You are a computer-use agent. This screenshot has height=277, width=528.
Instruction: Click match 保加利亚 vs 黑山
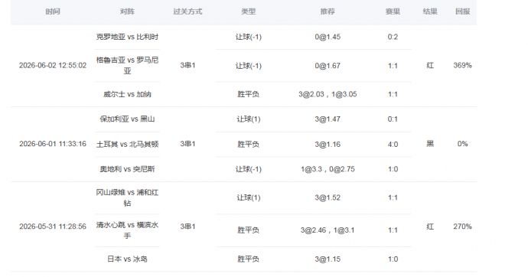click(127, 119)
